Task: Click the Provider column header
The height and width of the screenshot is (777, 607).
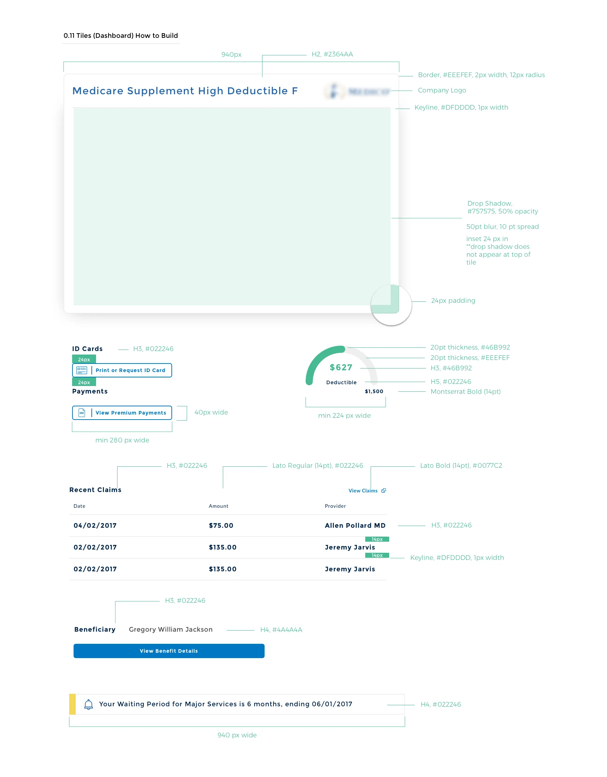Action: 335,506
